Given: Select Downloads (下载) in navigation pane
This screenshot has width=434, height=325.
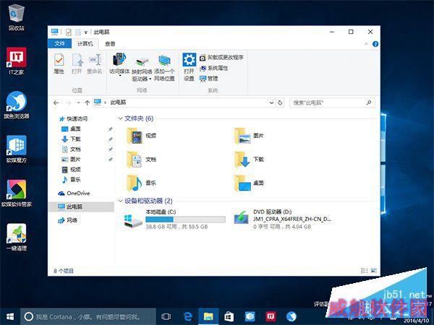Looking at the screenshot, I should (x=71, y=139).
